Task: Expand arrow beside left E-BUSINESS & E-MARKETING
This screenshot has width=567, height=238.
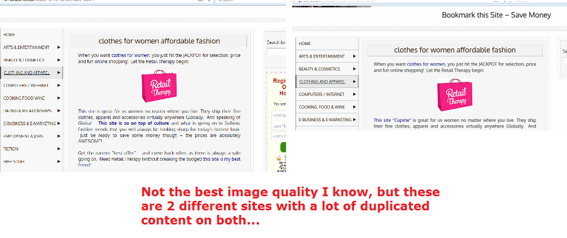Action: 59,124
